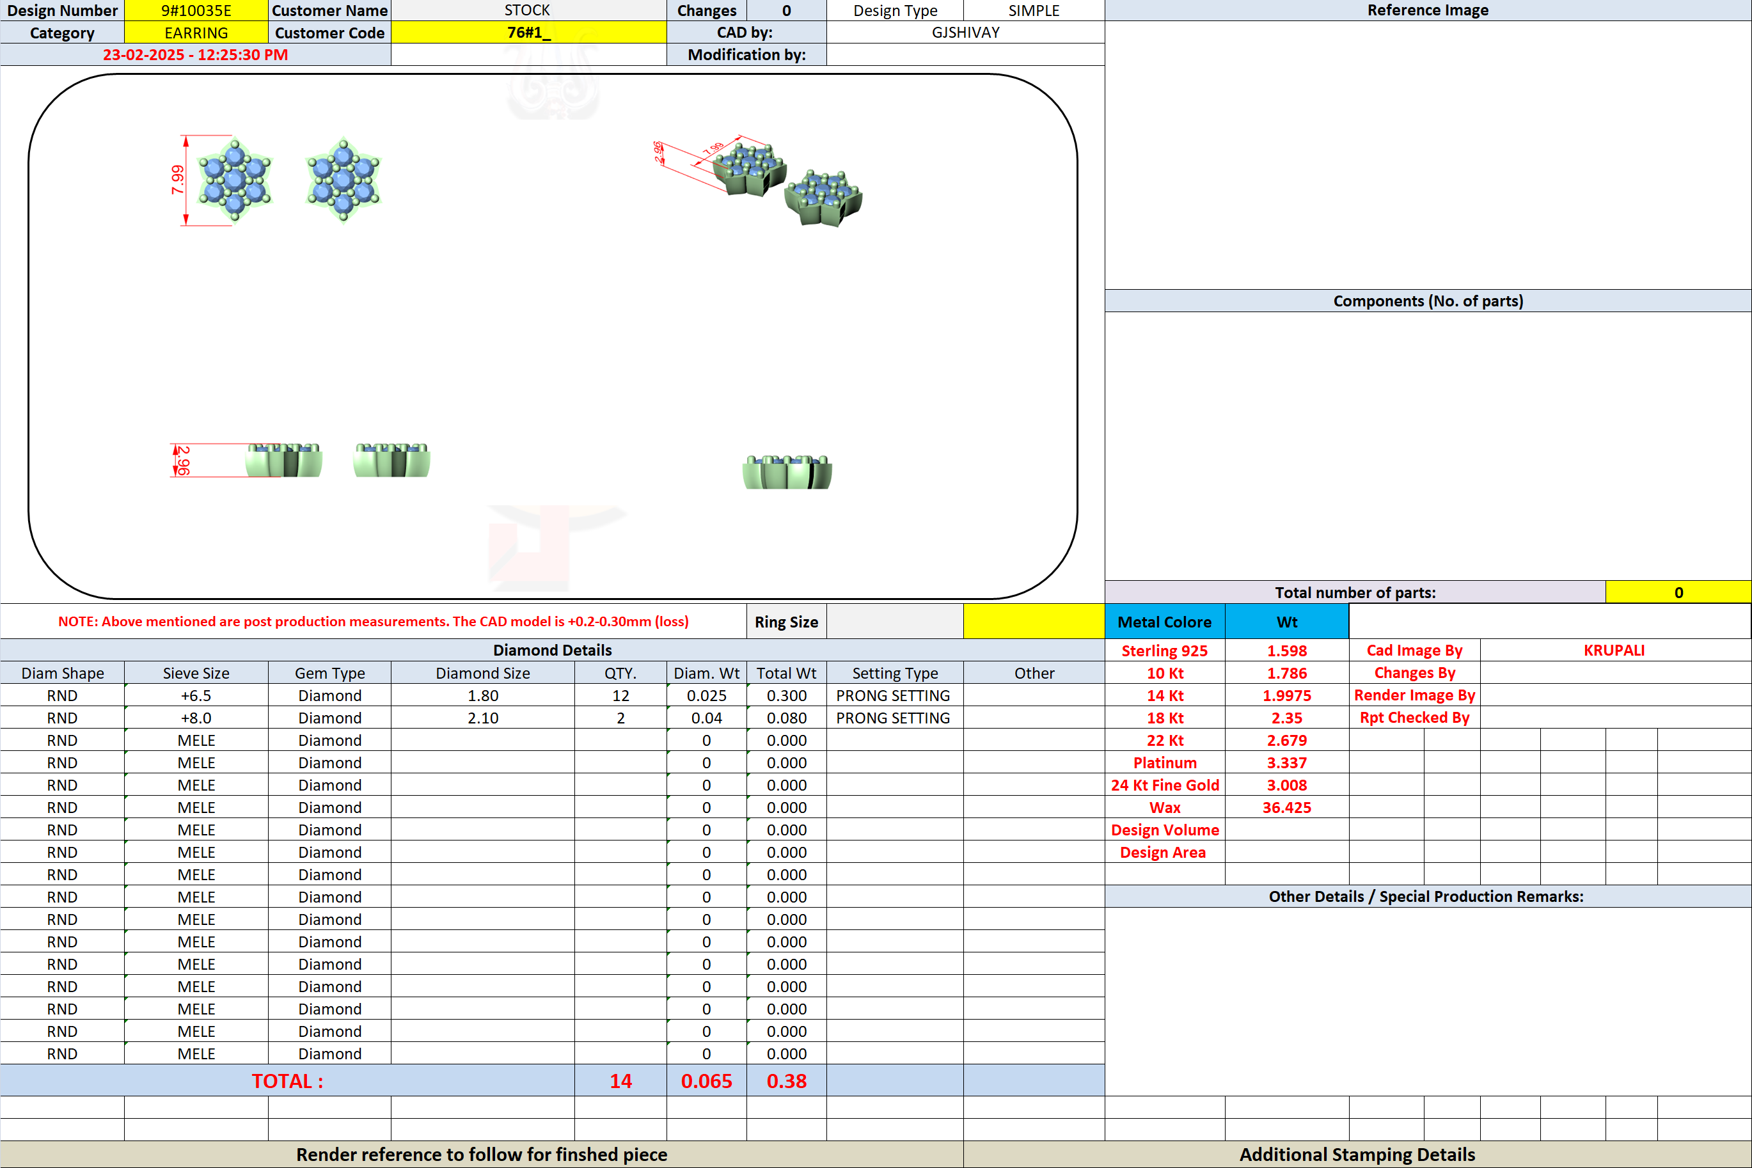Click the GJSHIVAY CAD by cell
This screenshot has width=1752, height=1168.
965,33
